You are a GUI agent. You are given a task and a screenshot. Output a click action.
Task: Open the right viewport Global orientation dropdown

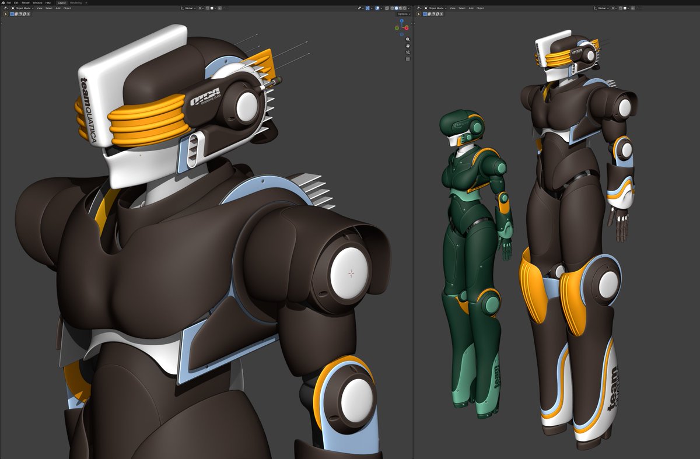(x=601, y=8)
